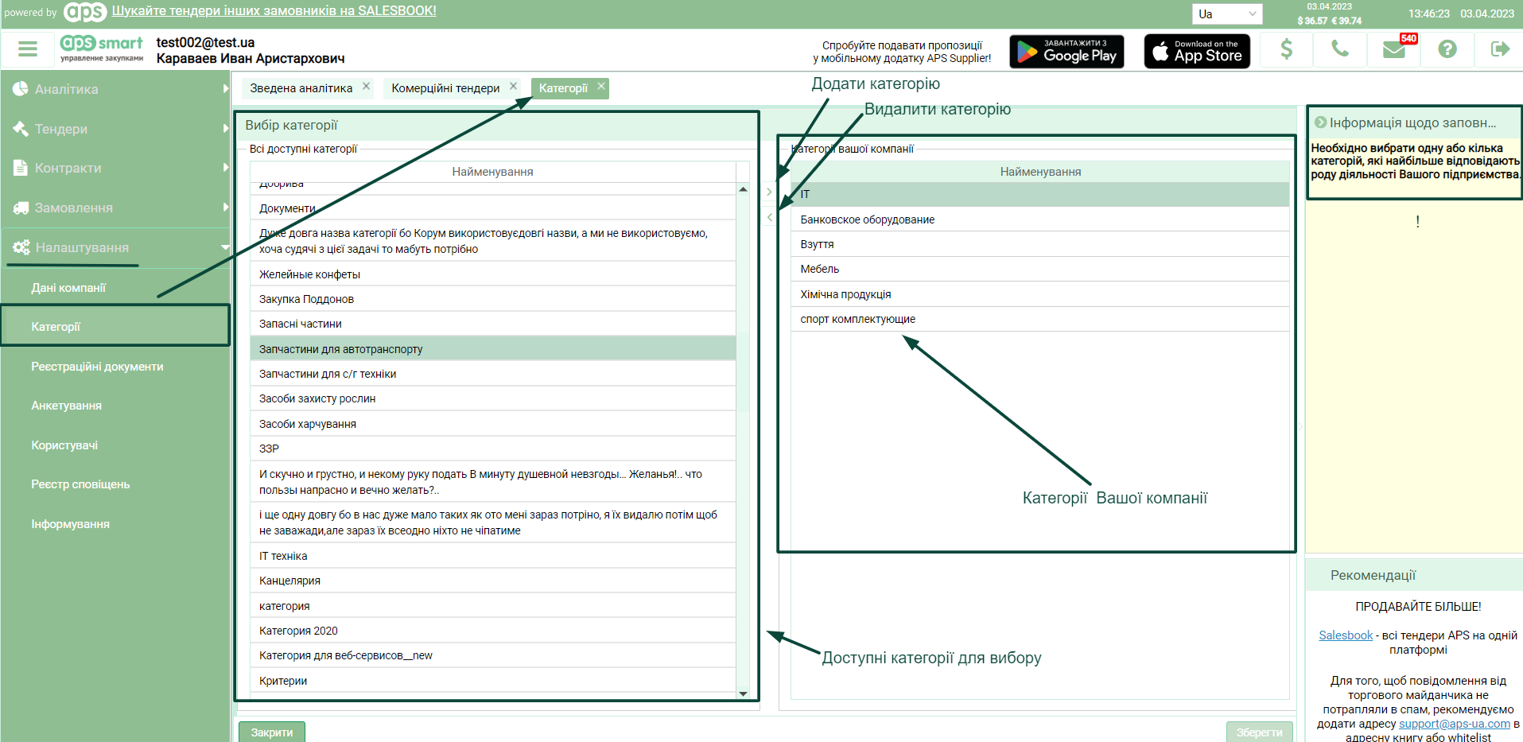Select Запчастини для с/г техніки category
This screenshot has width=1523, height=742.
click(493, 374)
